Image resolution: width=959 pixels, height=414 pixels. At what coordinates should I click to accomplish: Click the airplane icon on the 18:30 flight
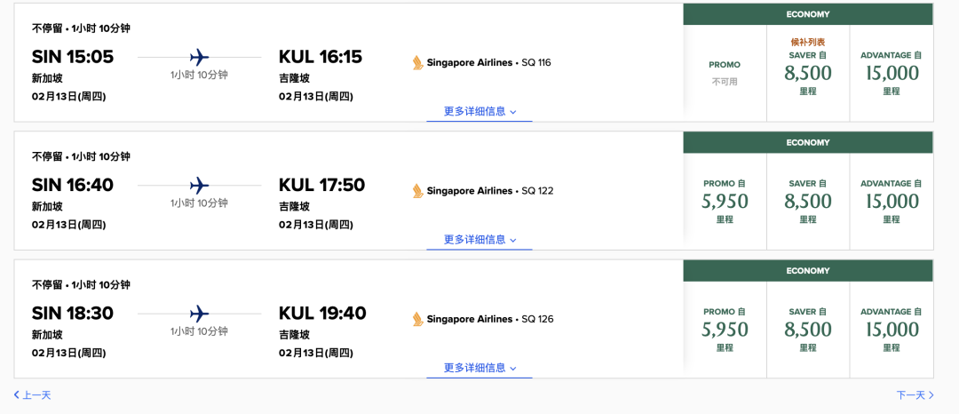click(200, 314)
